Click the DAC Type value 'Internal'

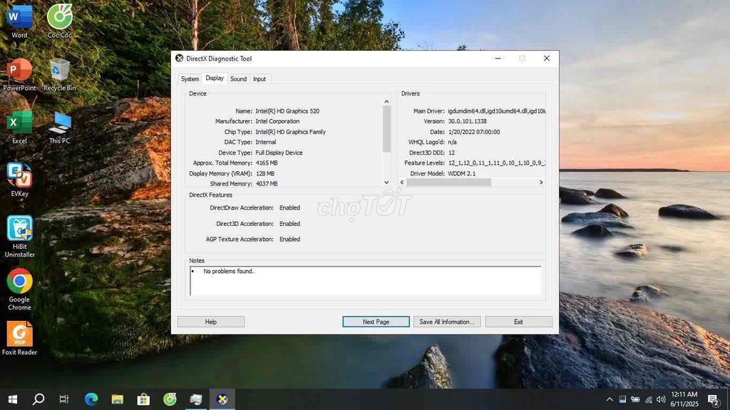(265, 142)
